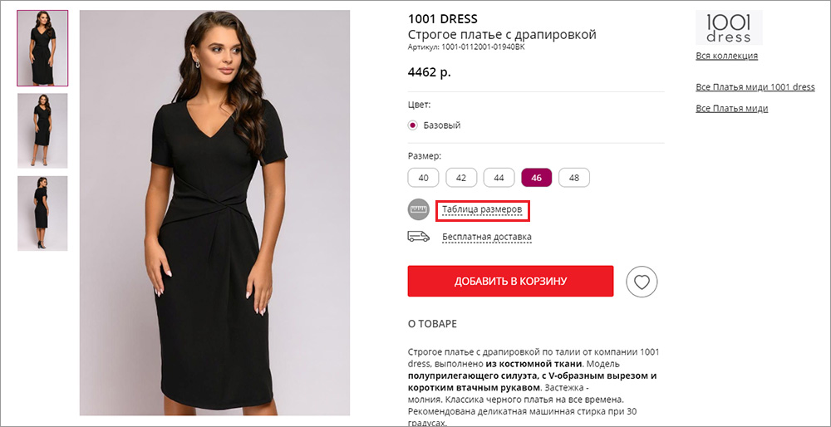The image size is (831, 427).
Task: Click the delivery truck icon
Action: tap(418, 237)
